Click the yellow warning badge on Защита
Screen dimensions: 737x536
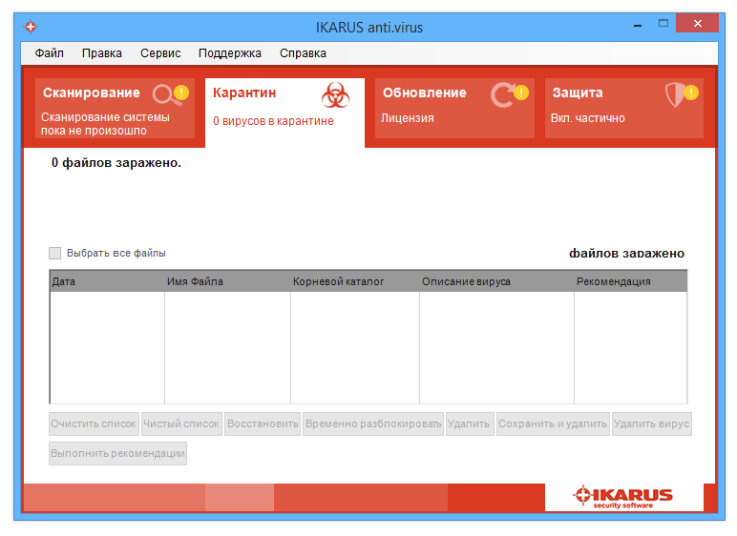point(690,93)
